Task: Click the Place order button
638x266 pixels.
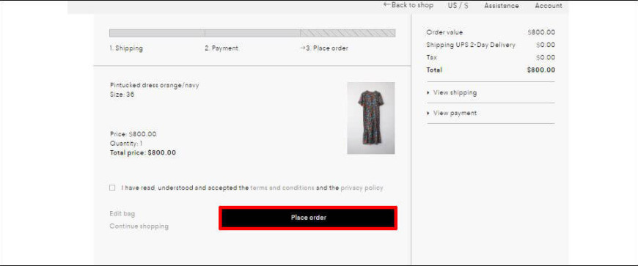Action: [x=308, y=218]
